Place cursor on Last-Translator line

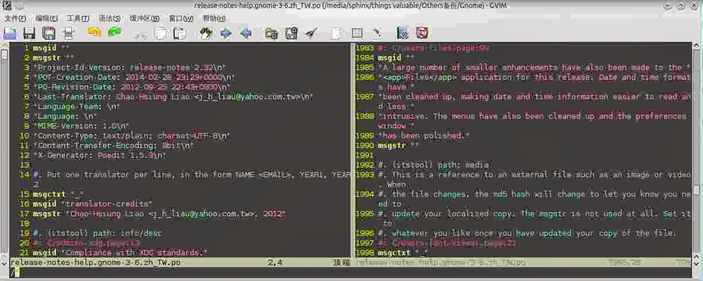coord(173,97)
